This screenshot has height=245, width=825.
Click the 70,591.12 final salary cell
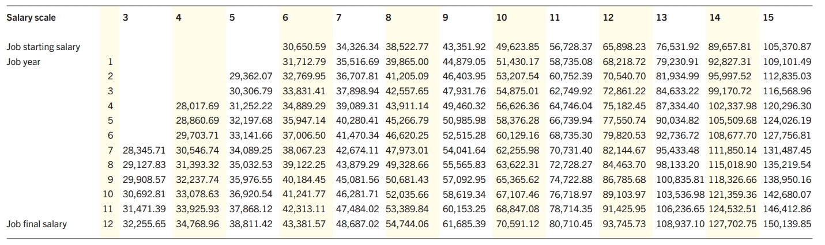(x=518, y=224)
